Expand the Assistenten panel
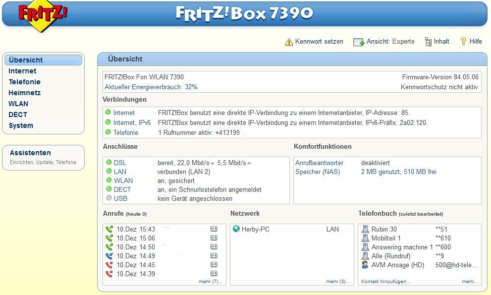This screenshot has width=491, height=295. [x=30, y=153]
